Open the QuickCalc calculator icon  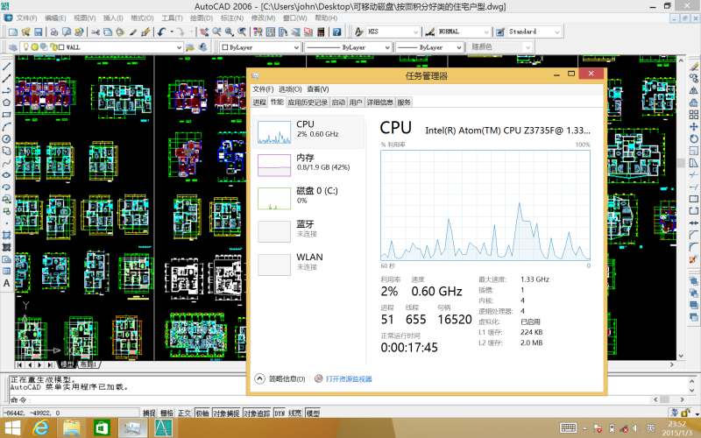coord(321,32)
